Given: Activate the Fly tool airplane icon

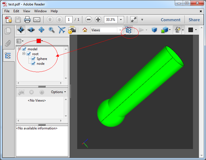Looking at the screenshot, I should pos(62,30).
